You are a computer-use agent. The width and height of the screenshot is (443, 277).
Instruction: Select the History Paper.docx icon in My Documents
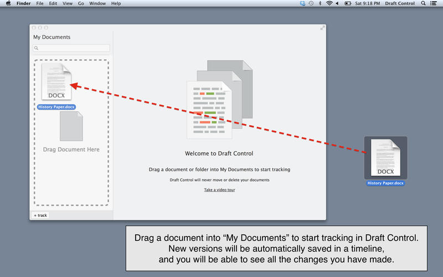pyautogui.click(x=56, y=83)
